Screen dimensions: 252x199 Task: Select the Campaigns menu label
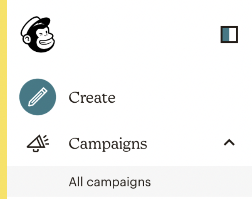click(107, 143)
